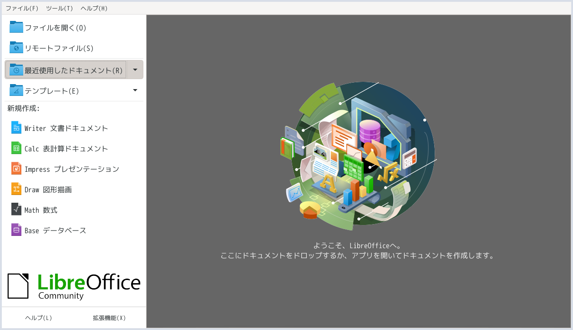This screenshot has height=330, width=573.
Task: Click the リモートファイル globe folder icon
Action: [16, 48]
